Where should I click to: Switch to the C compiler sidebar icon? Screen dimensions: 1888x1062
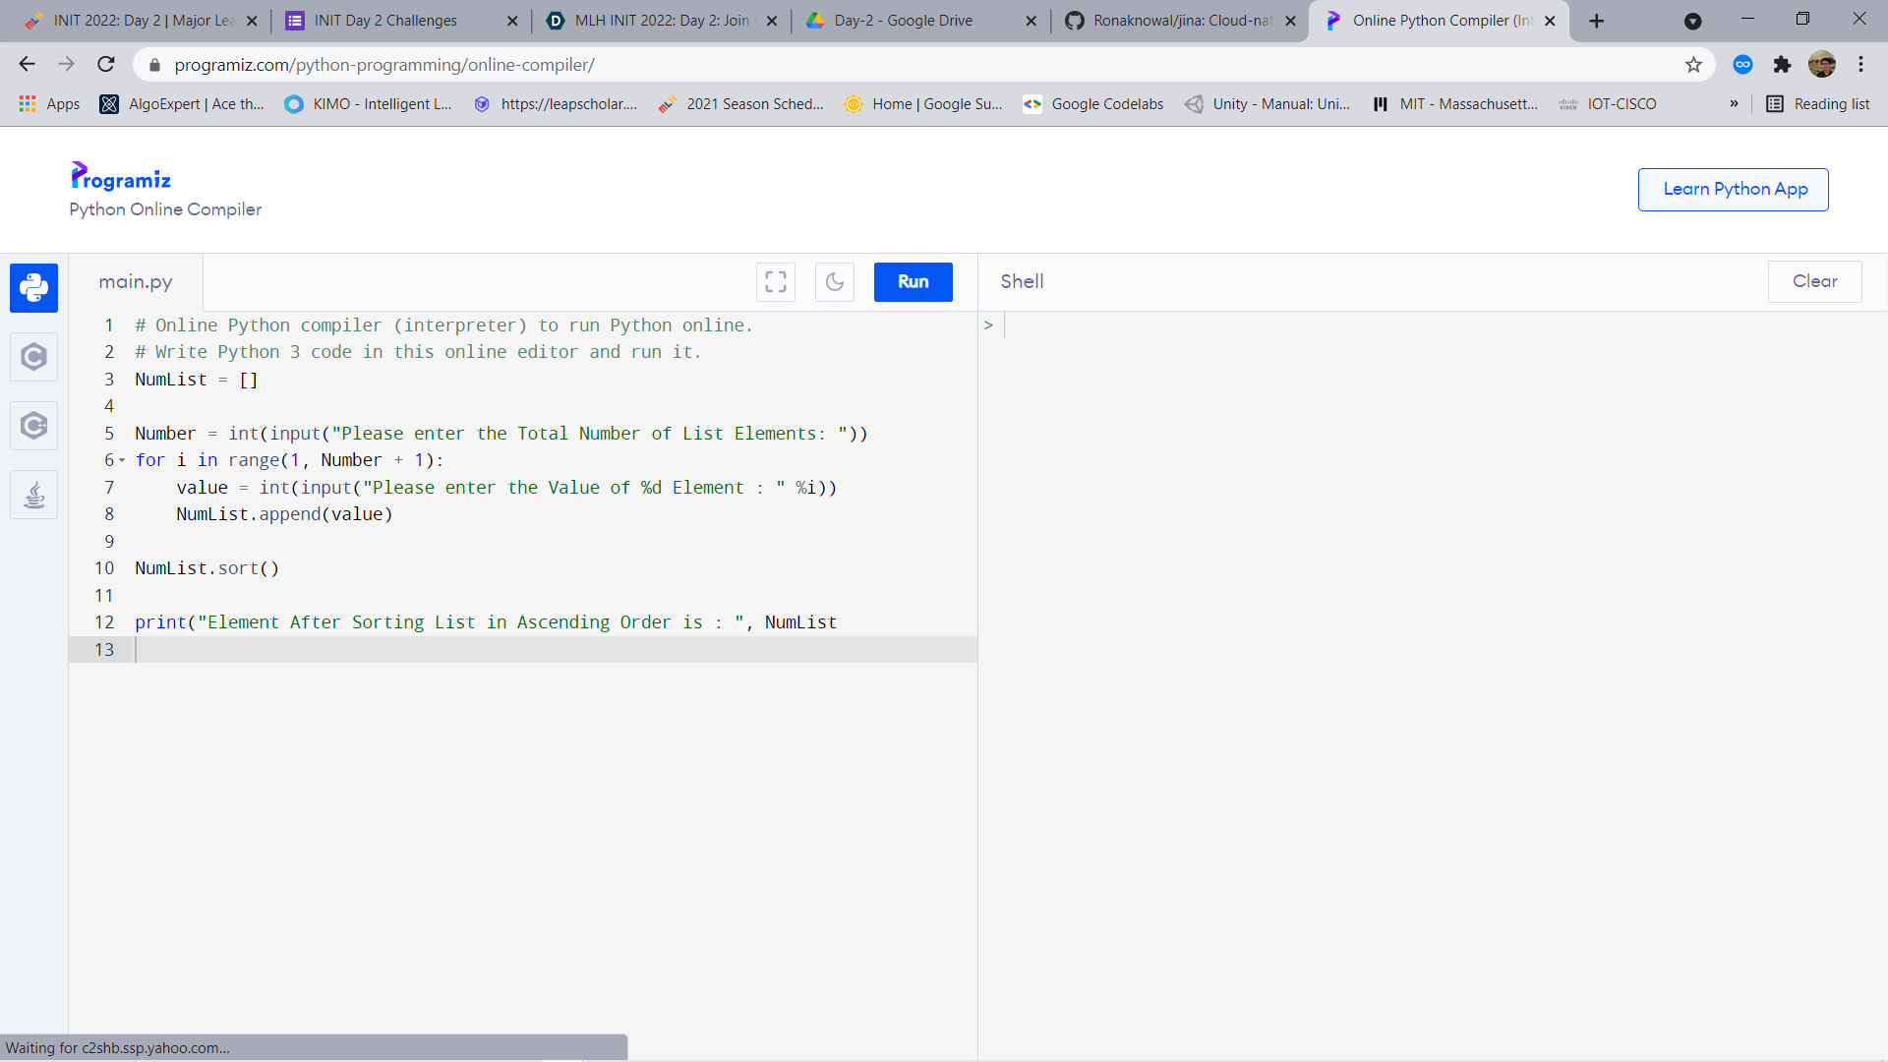click(33, 356)
